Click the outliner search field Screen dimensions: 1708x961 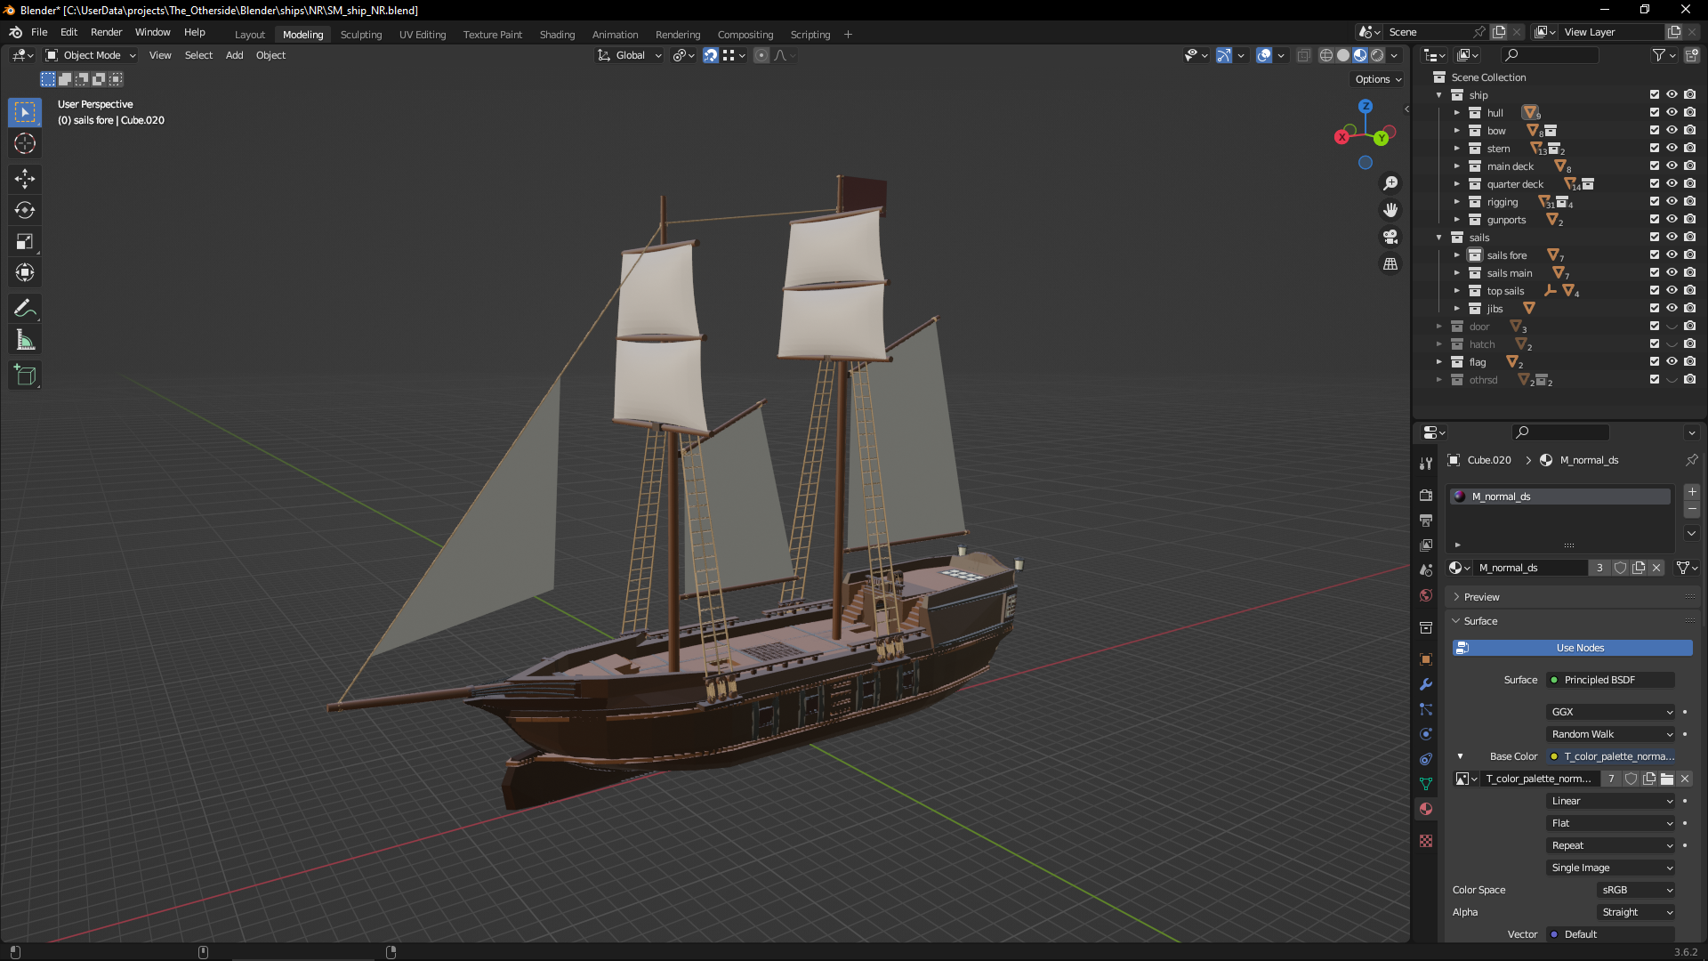(x=1552, y=55)
